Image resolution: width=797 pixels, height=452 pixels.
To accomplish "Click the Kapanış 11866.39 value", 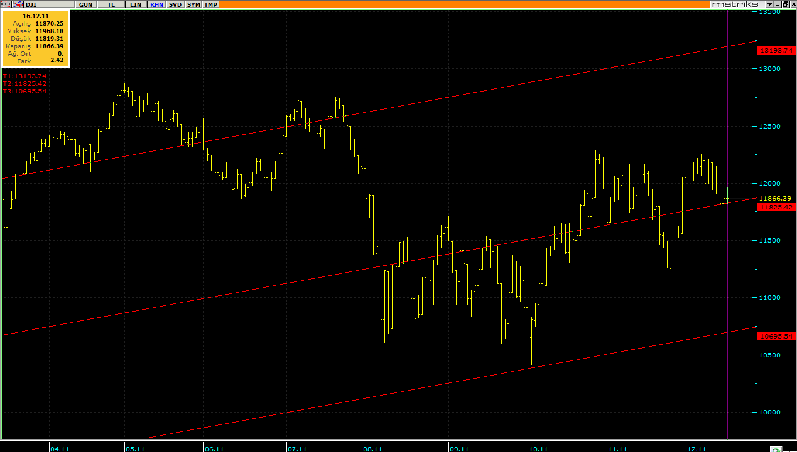I will coord(50,46).
